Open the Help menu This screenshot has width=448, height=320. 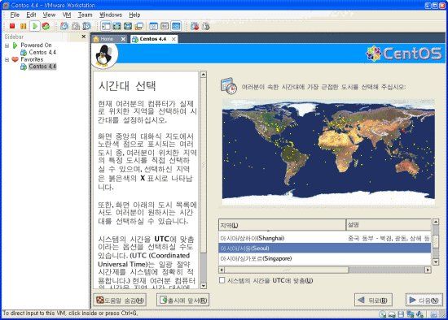[x=134, y=15]
